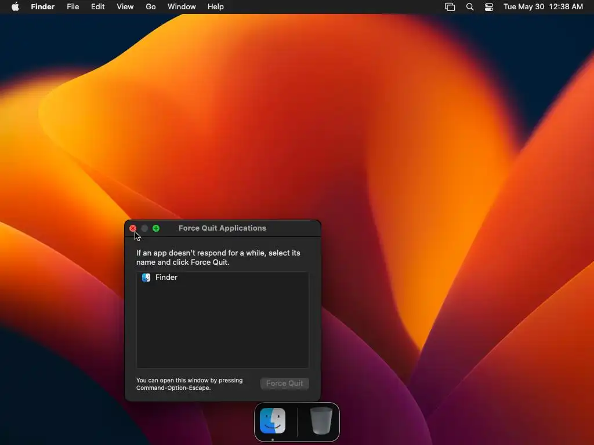Click the green zoom button of Force Quit window
Screen dimensions: 594x445
(156, 228)
